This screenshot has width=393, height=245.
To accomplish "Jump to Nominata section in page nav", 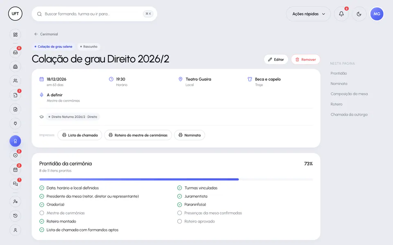I will tap(339, 83).
